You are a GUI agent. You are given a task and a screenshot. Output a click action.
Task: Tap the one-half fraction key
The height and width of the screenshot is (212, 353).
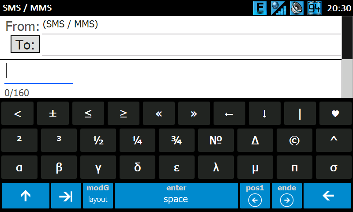(x=98, y=140)
